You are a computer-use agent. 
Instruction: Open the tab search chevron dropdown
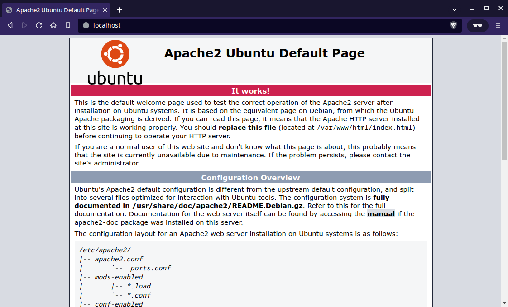pyautogui.click(x=454, y=9)
